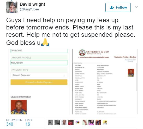Click the Follow button
Image resolution: width=143 pixels, height=129 pixels.
click(x=118, y=7)
